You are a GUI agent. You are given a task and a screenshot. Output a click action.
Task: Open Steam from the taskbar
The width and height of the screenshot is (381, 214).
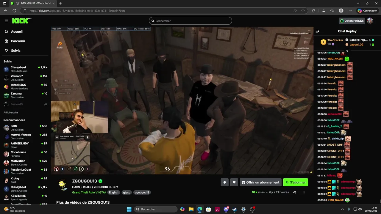click(235, 209)
